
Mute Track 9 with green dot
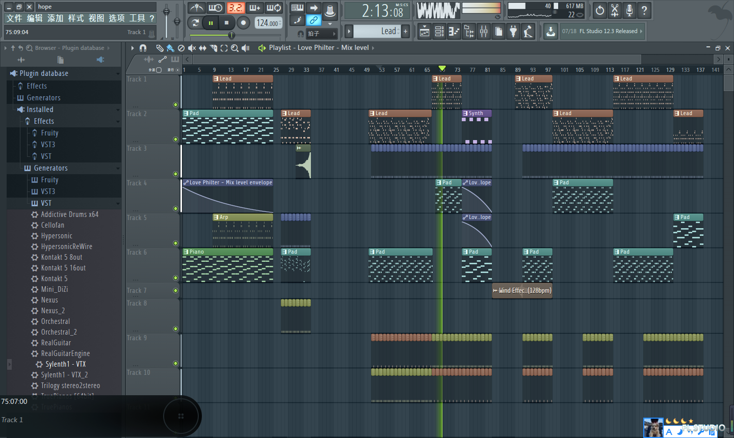176,363
